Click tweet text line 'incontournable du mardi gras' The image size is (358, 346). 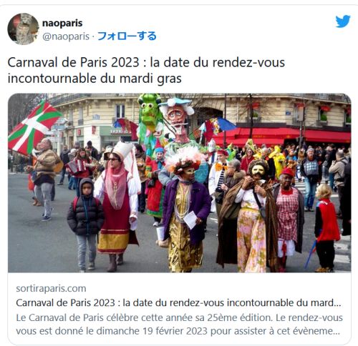[x=95, y=79]
